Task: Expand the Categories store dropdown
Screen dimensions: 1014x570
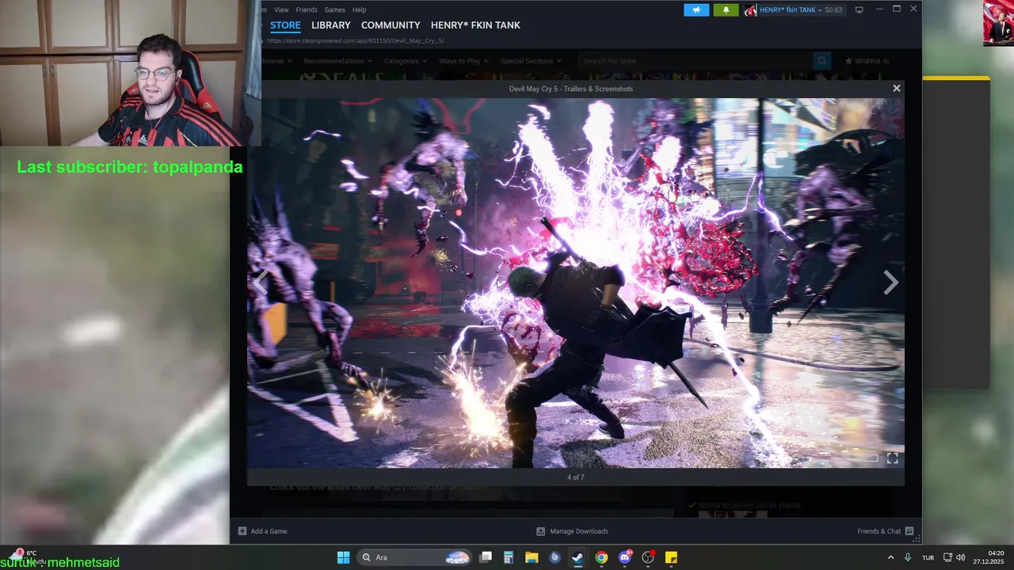Action: click(404, 61)
